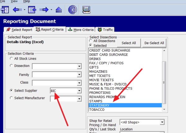Switch to the Report Criteria tab
The width and height of the screenshot is (186, 133).
coord(50,29)
